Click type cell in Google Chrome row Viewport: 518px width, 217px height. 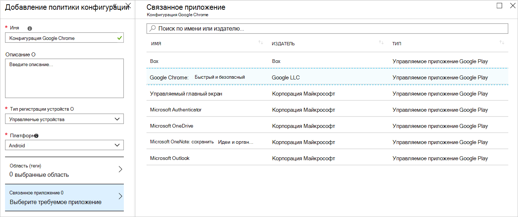(x=440, y=77)
